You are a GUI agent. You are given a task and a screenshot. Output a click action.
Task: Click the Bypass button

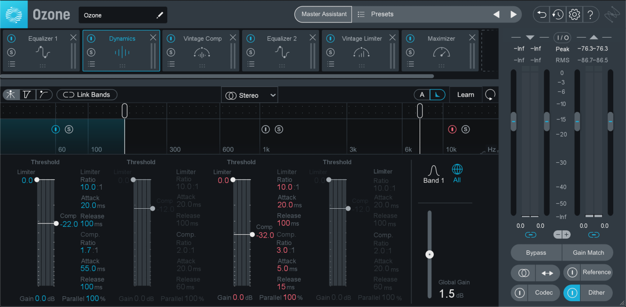pyautogui.click(x=536, y=253)
